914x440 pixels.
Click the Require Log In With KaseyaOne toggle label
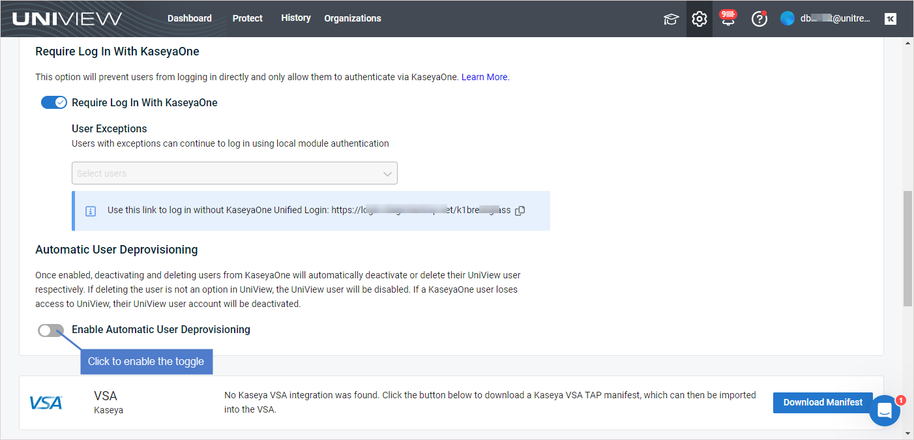(145, 102)
